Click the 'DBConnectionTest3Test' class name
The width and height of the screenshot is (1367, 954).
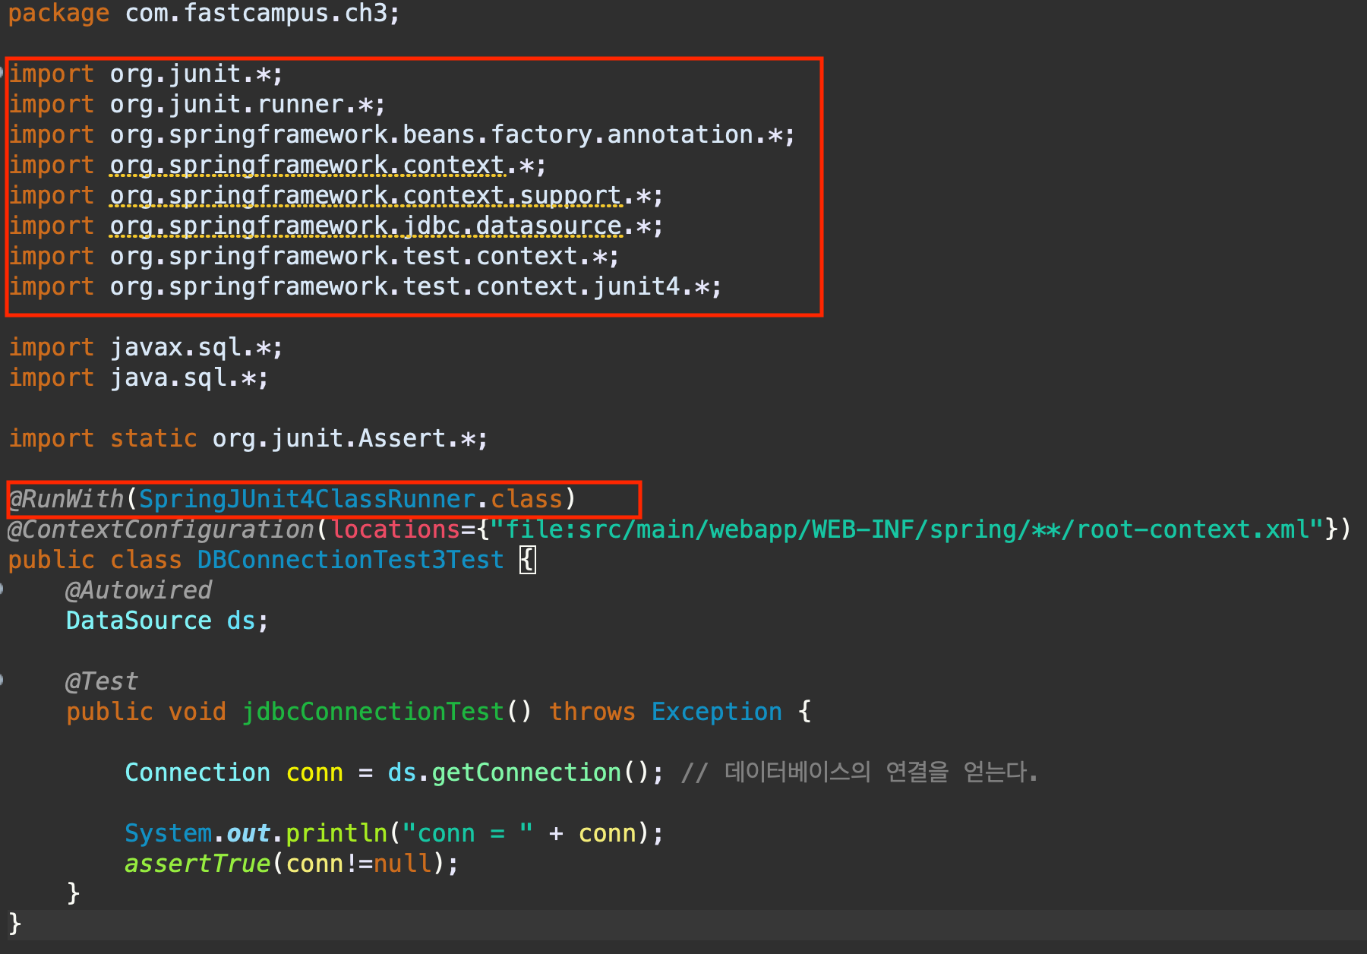pyautogui.click(x=350, y=561)
